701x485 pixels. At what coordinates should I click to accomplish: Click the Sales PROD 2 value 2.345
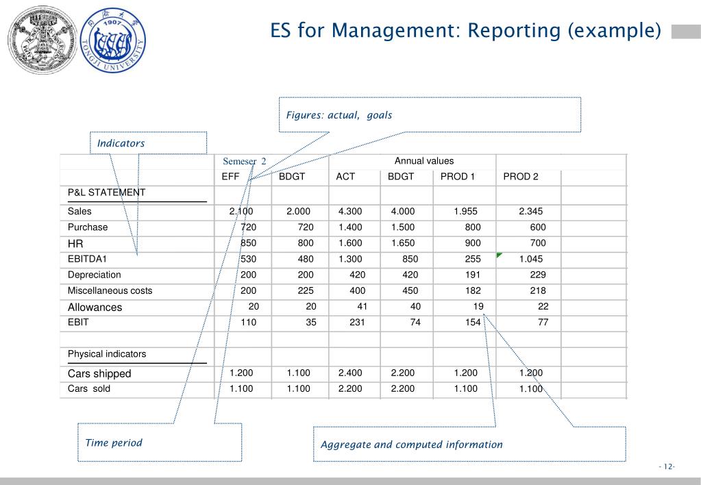point(530,212)
